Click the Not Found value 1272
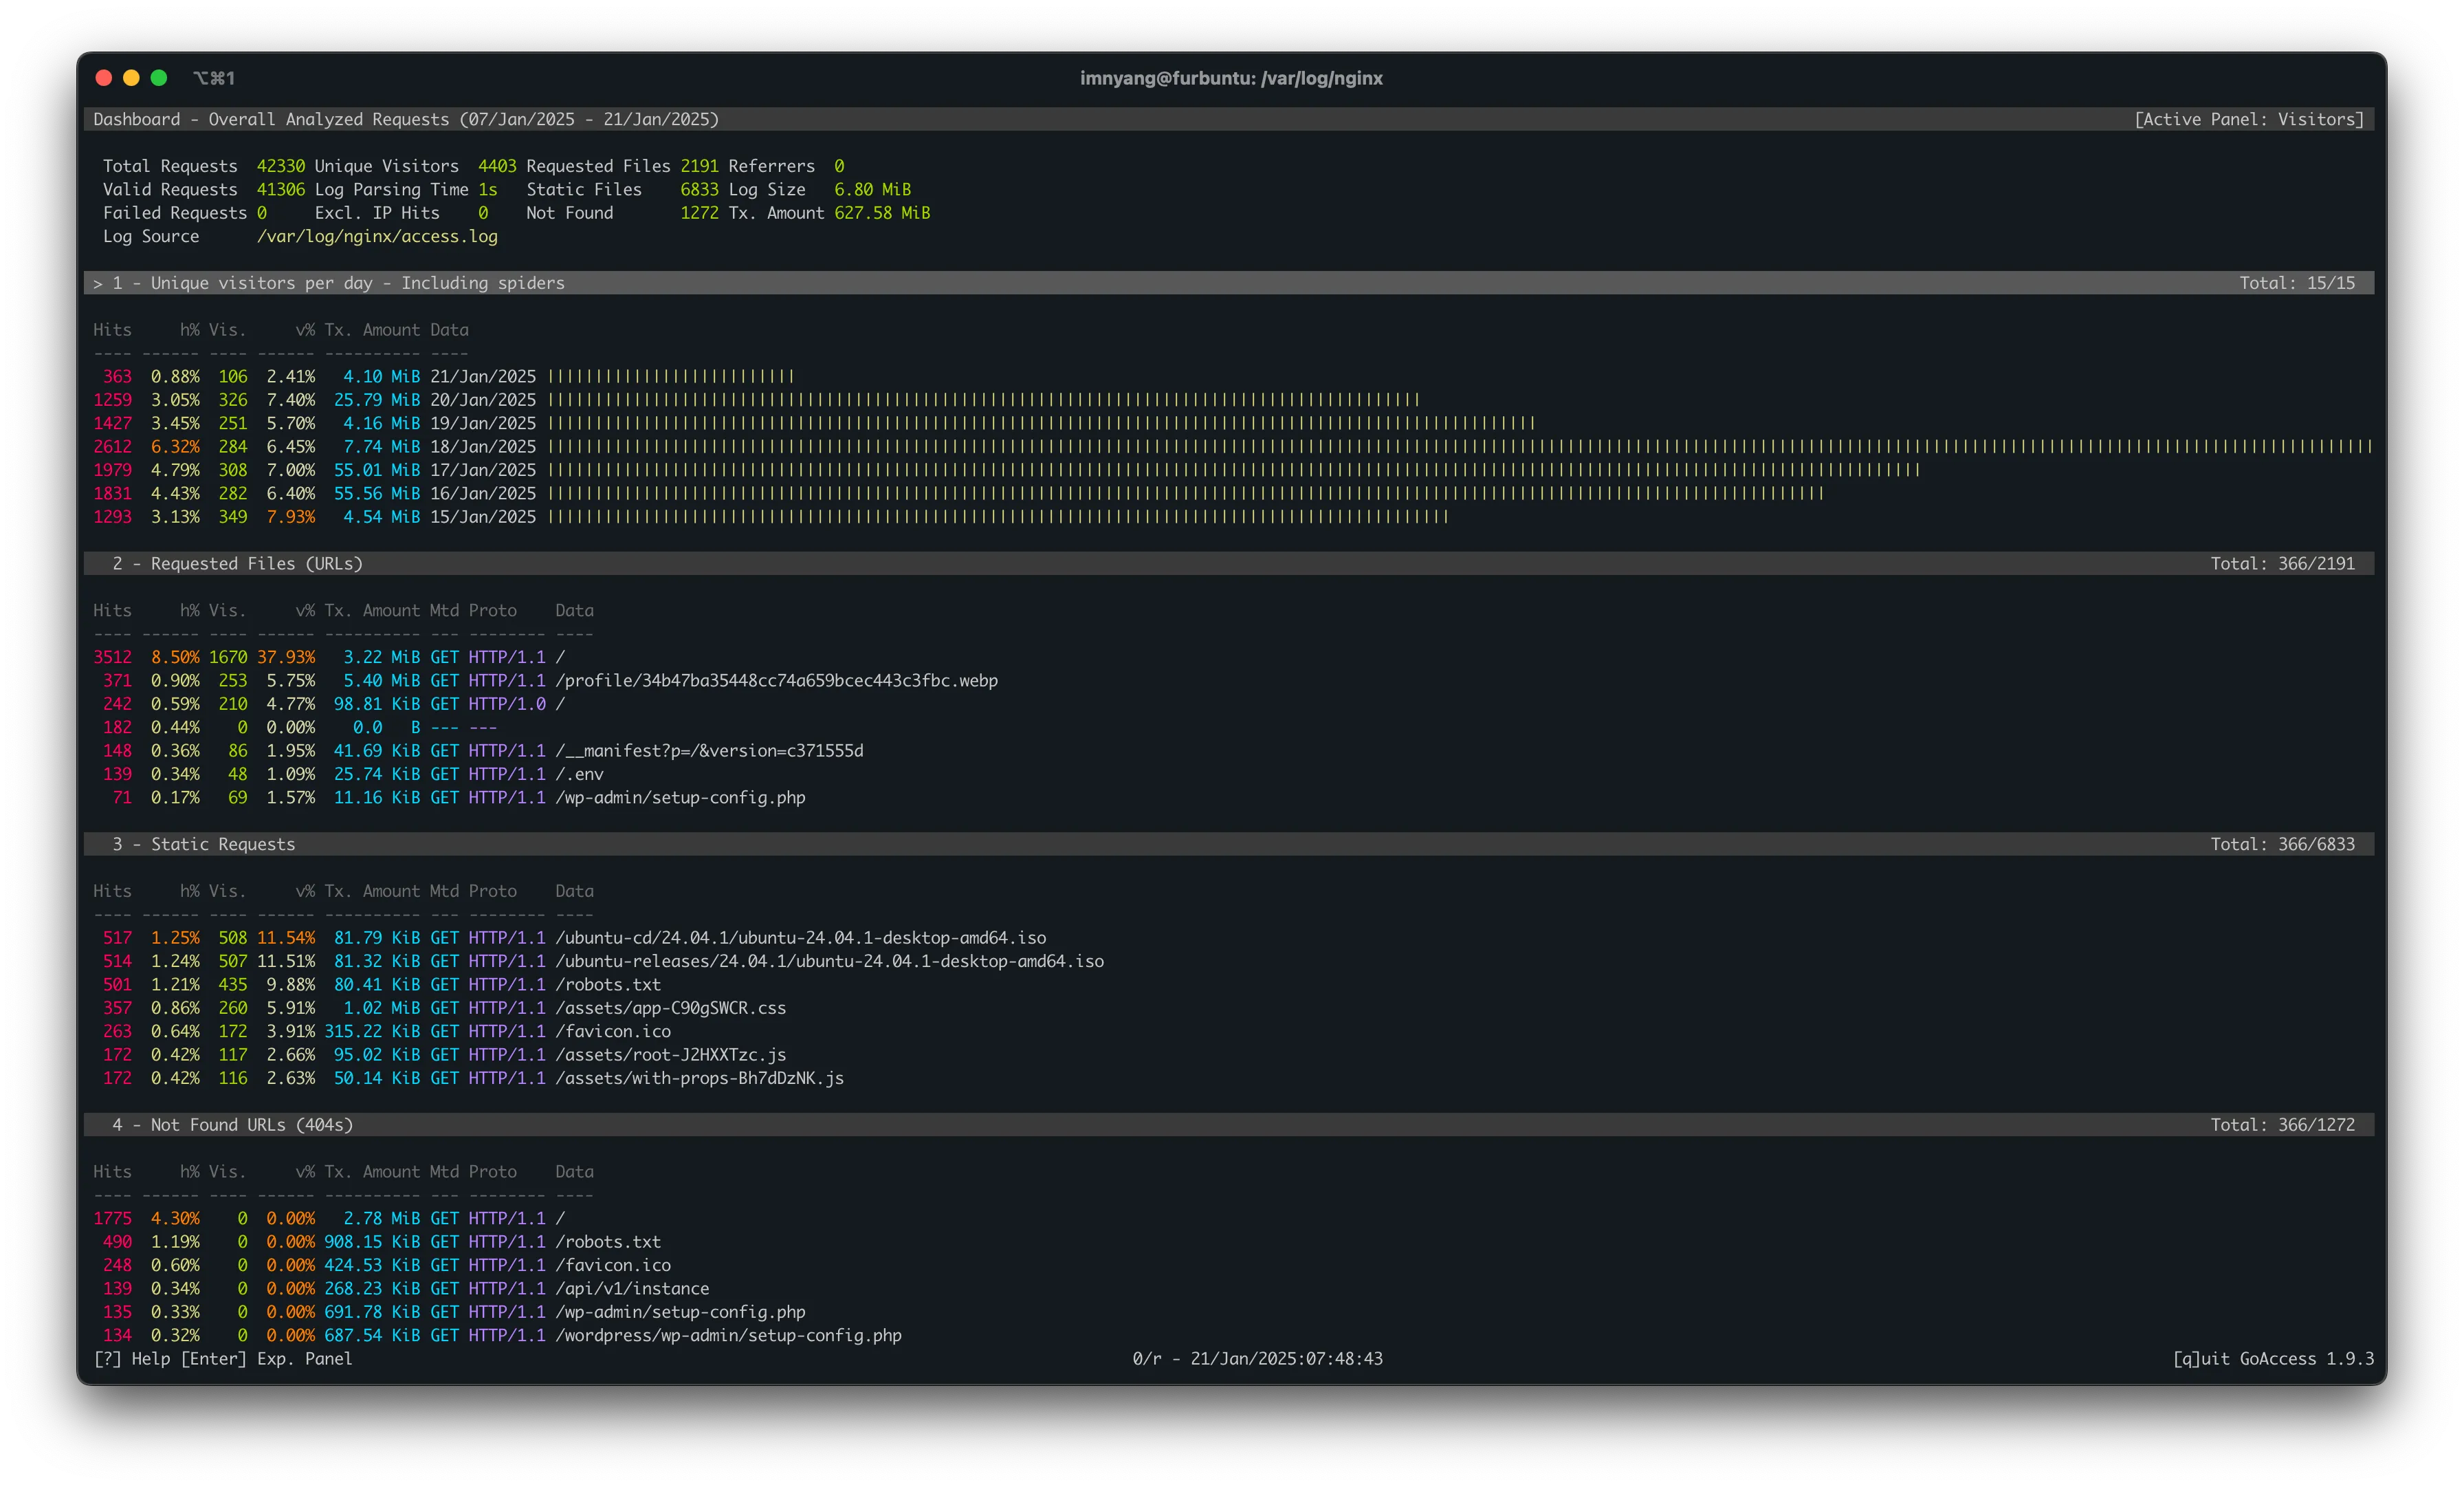 point(699,213)
